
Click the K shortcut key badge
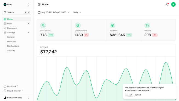28,12
